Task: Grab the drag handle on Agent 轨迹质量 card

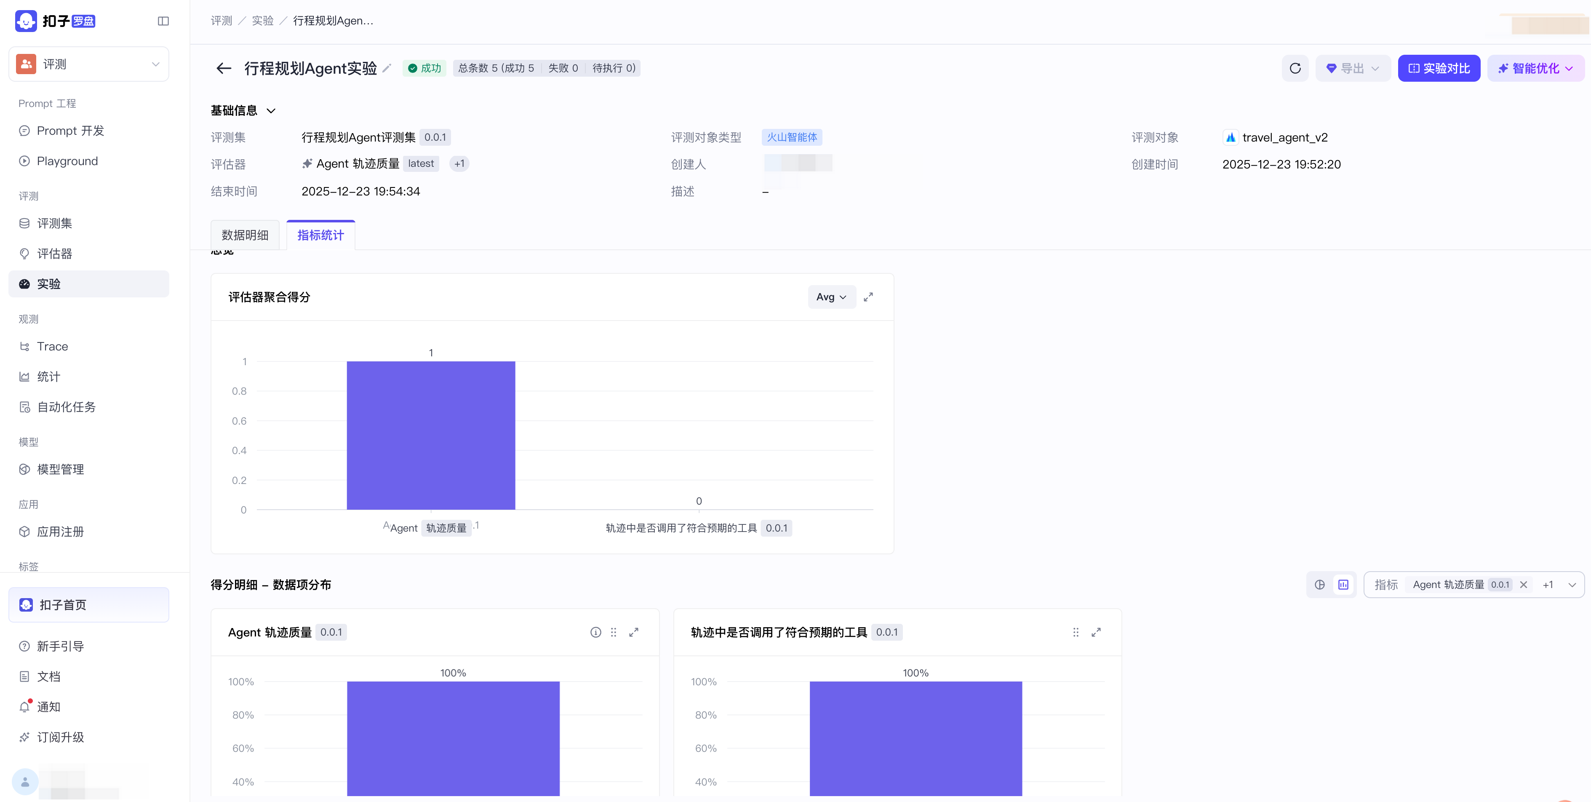Action: [x=613, y=632]
